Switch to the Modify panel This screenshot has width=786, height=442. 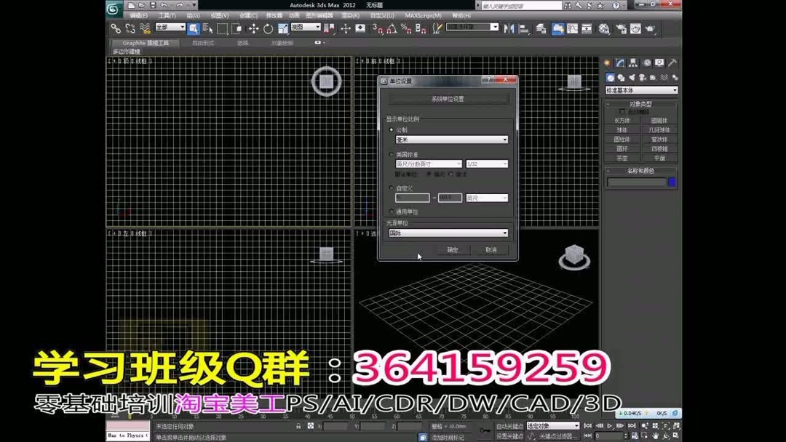[619, 63]
